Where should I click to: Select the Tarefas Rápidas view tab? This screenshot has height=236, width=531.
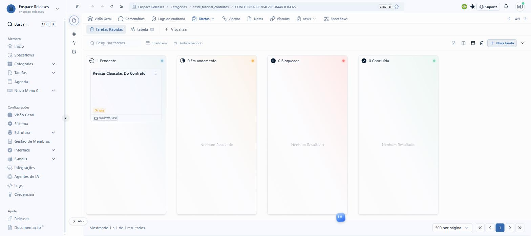(x=106, y=29)
